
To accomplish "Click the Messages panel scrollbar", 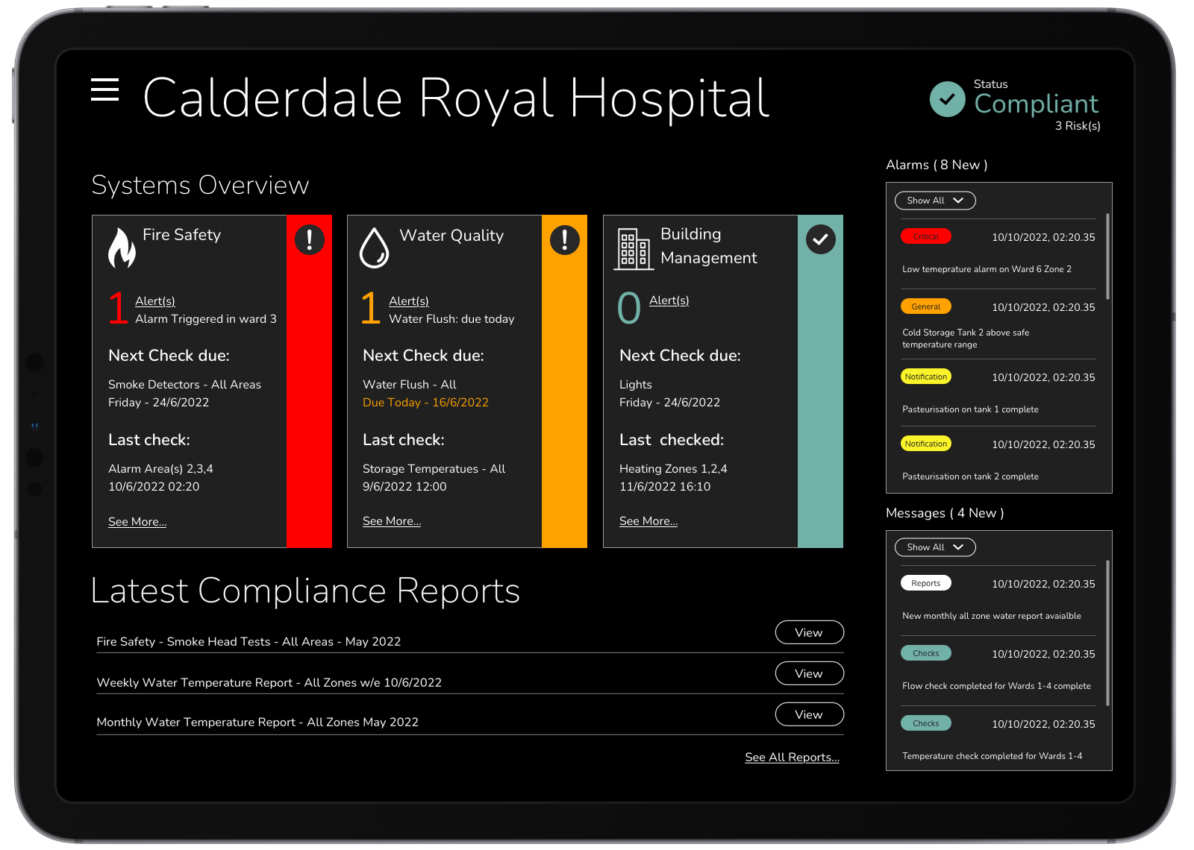I will pos(1107,633).
